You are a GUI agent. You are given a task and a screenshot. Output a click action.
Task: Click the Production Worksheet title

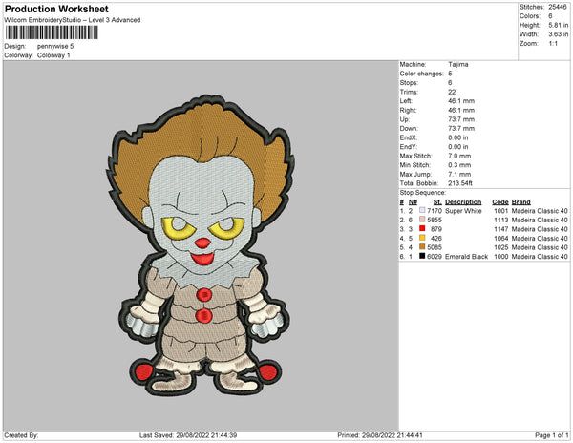[x=56, y=10]
